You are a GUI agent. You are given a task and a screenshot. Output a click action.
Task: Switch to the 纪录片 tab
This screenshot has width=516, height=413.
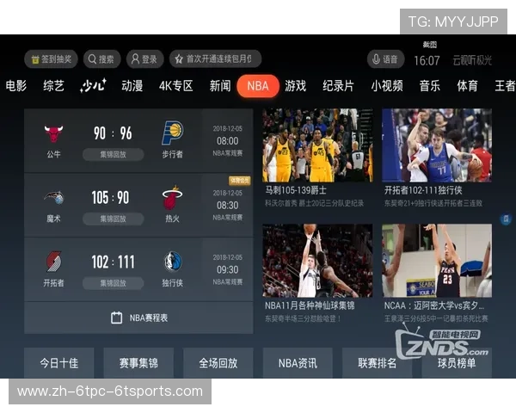(x=338, y=86)
